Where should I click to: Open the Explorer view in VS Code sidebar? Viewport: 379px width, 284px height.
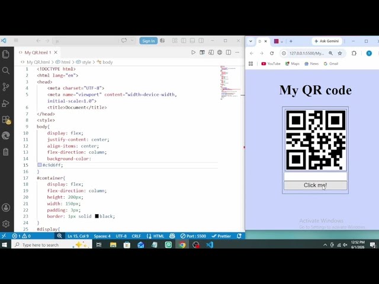pyautogui.click(x=6, y=54)
